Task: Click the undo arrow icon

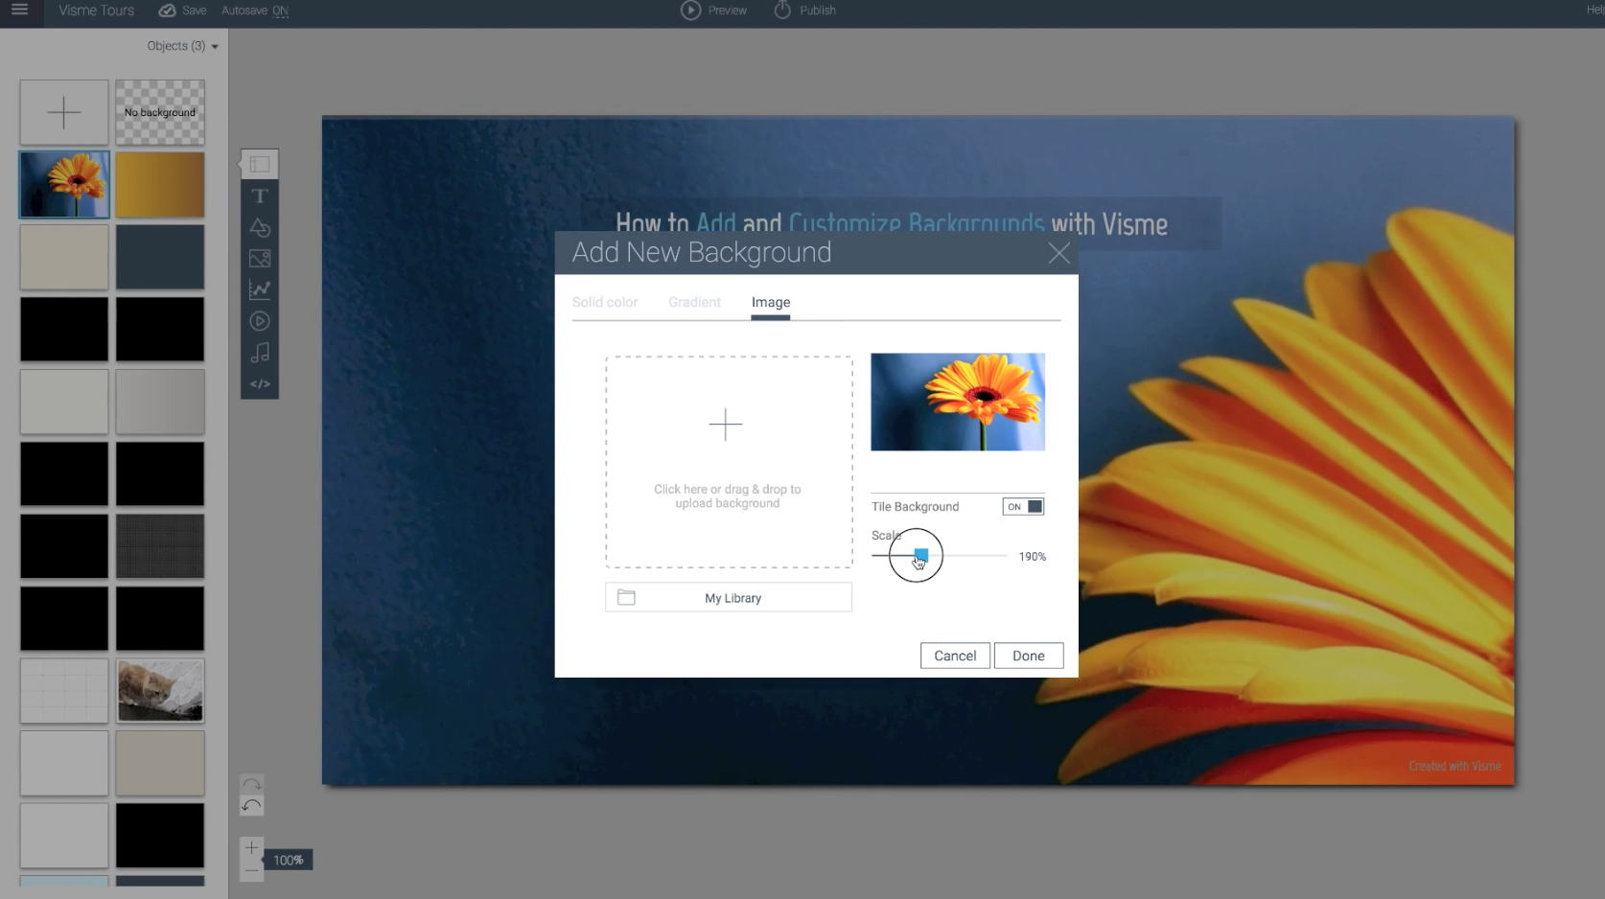Action: tap(251, 806)
